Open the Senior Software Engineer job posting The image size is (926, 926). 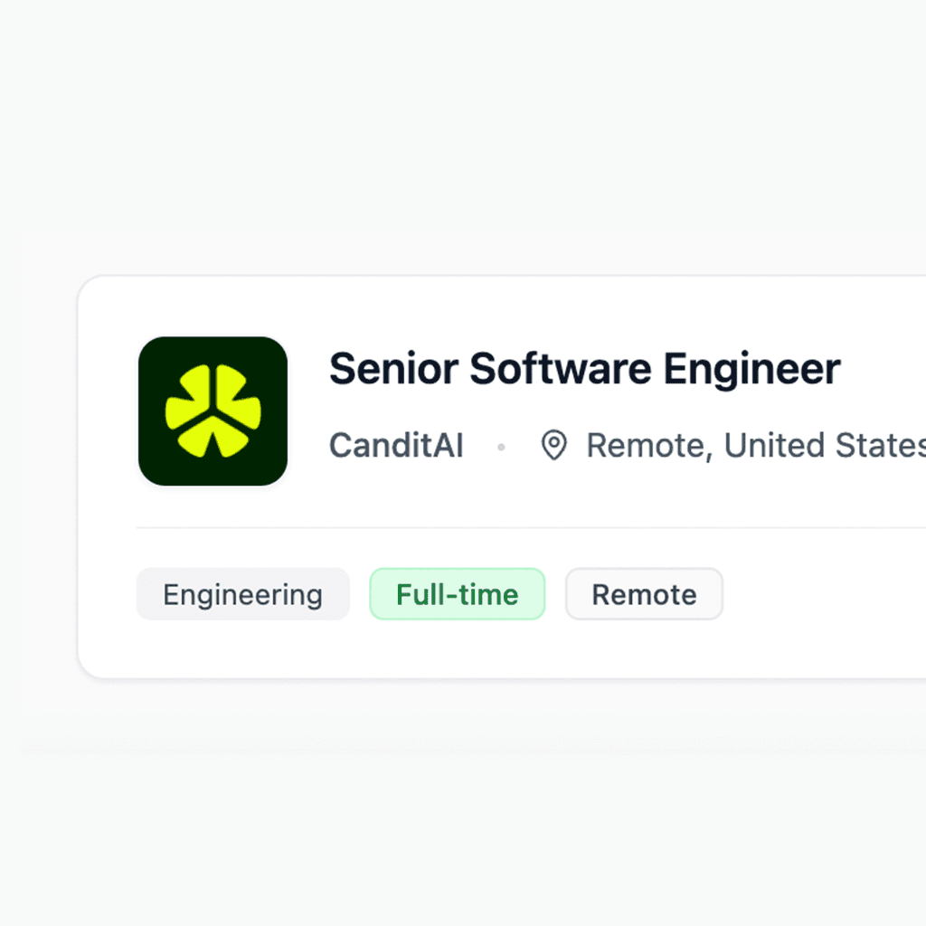pyautogui.click(x=585, y=368)
